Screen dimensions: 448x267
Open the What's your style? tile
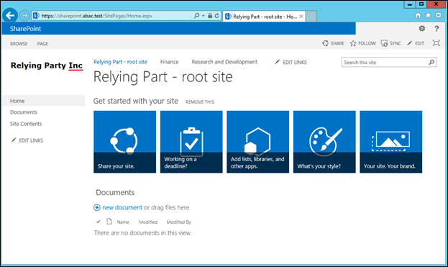click(324, 142)
